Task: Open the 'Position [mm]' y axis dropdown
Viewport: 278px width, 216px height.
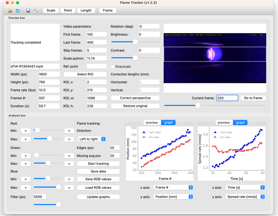Action: (173, 197)
